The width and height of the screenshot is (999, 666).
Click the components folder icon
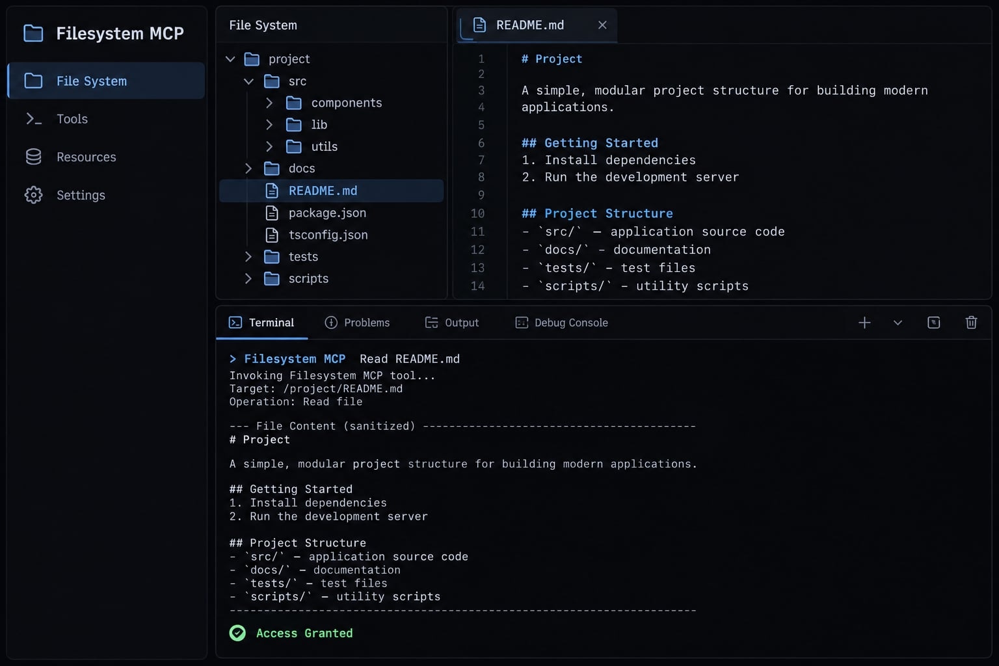coord(294,103)
